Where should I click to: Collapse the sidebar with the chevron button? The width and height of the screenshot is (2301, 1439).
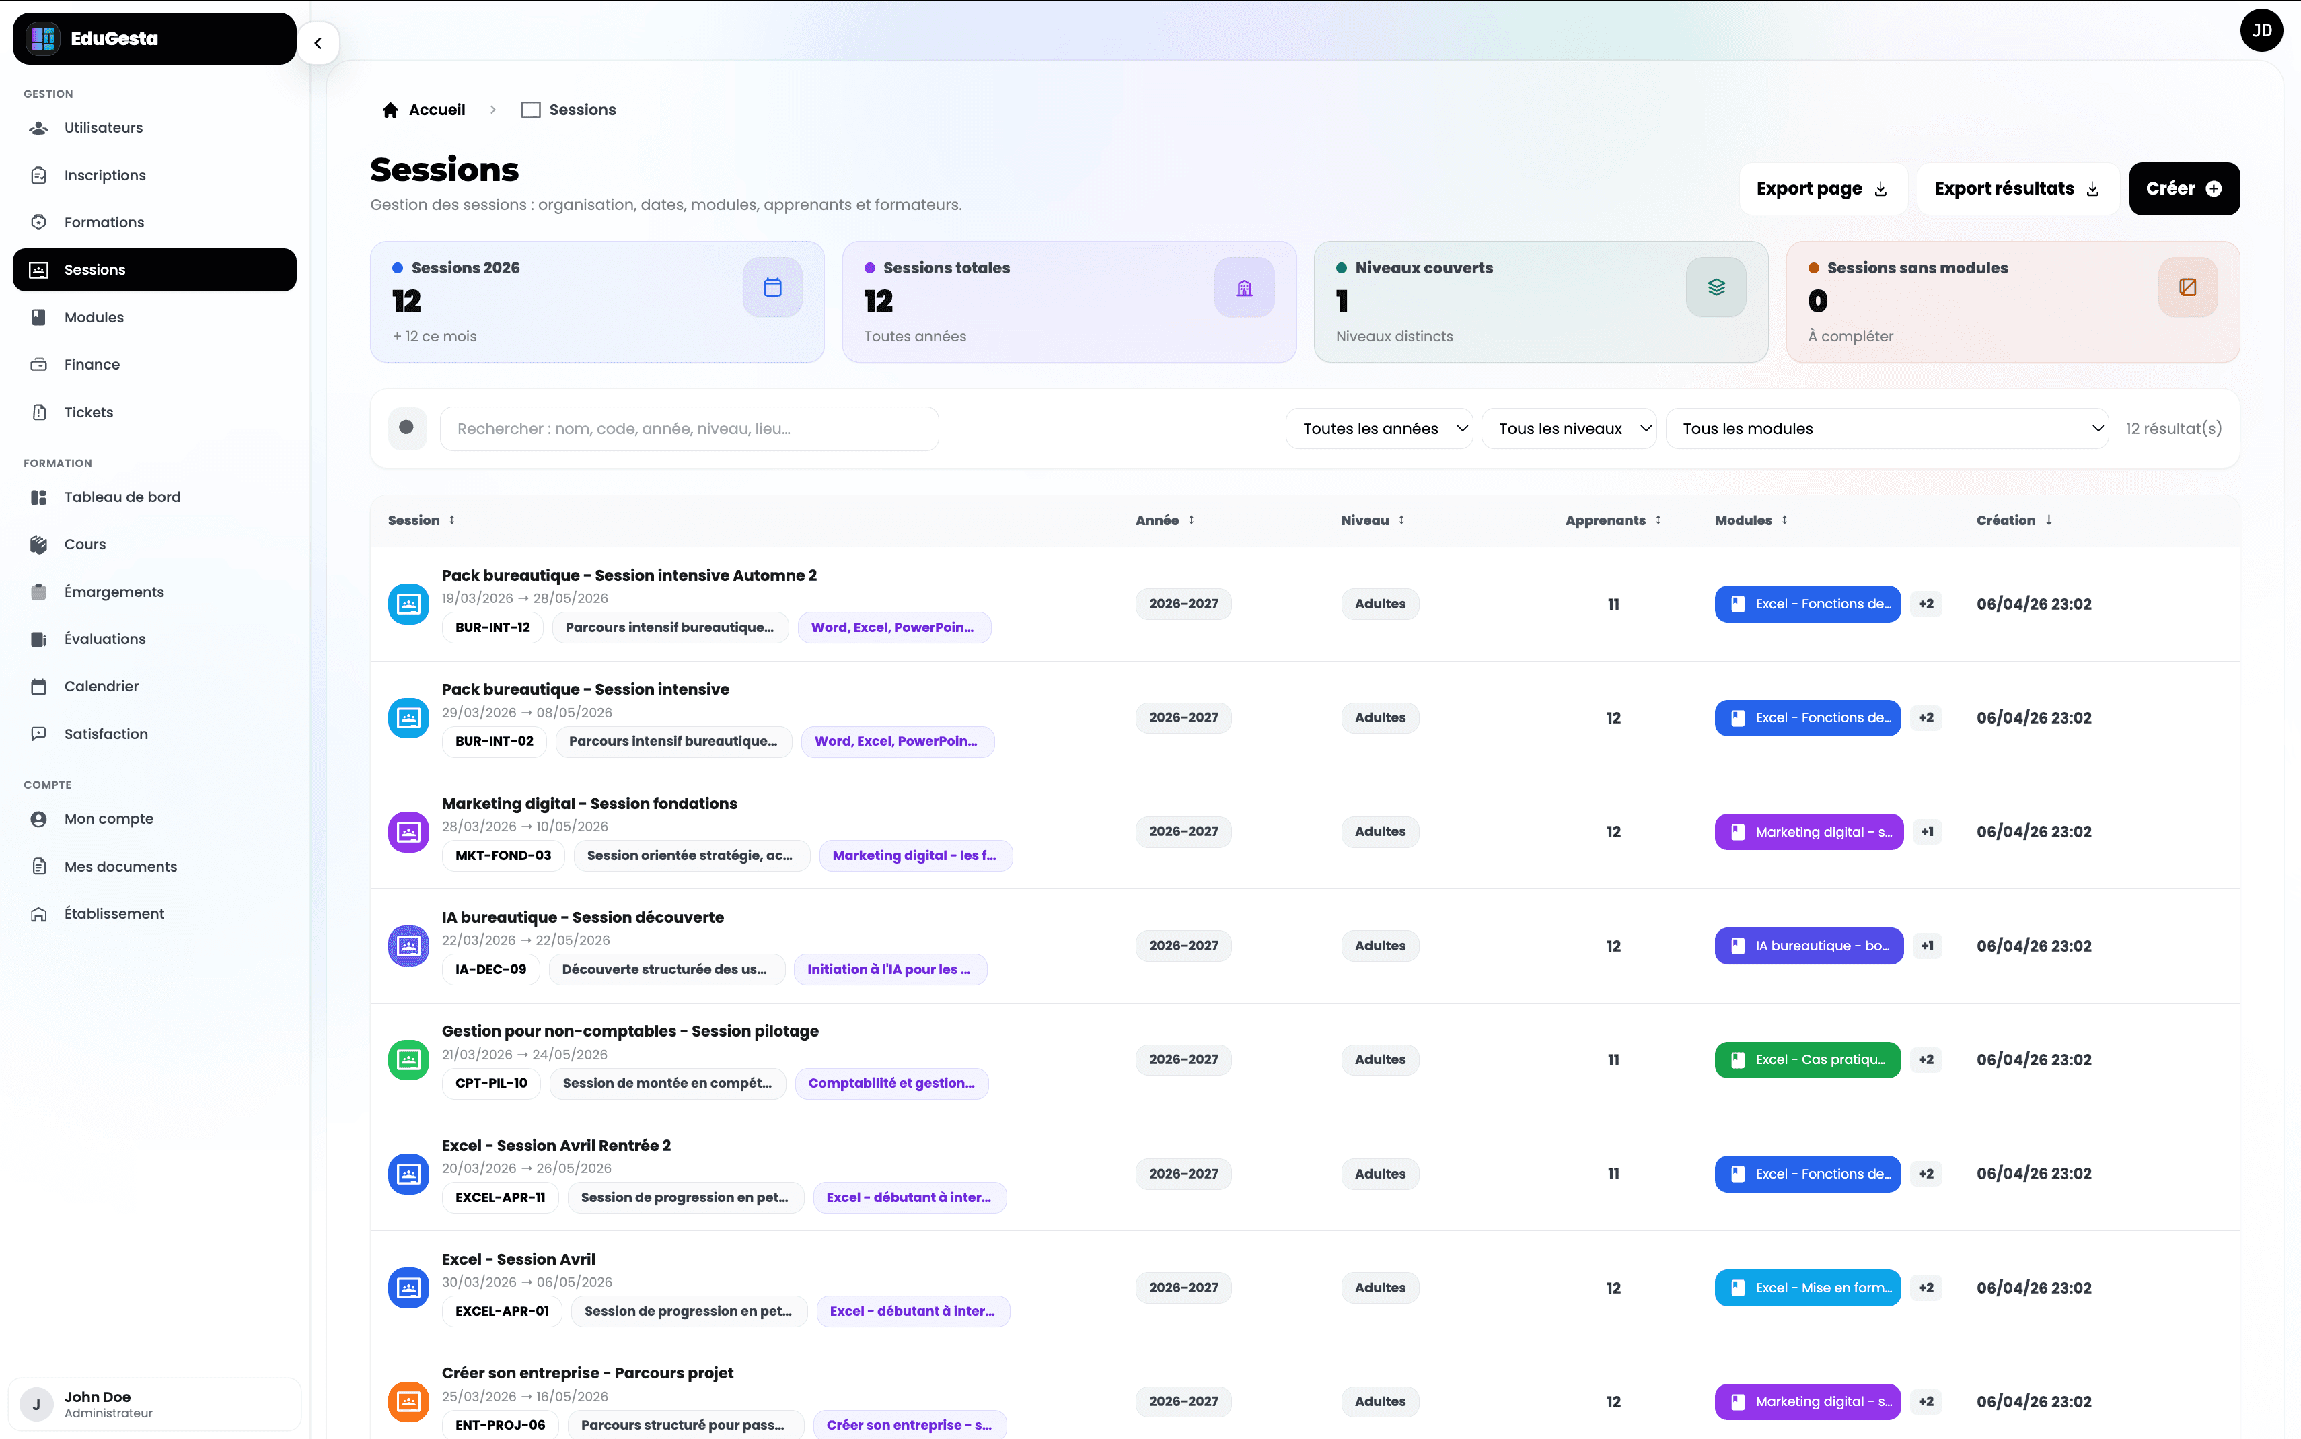pyautogui.click(x=318, y=43)
